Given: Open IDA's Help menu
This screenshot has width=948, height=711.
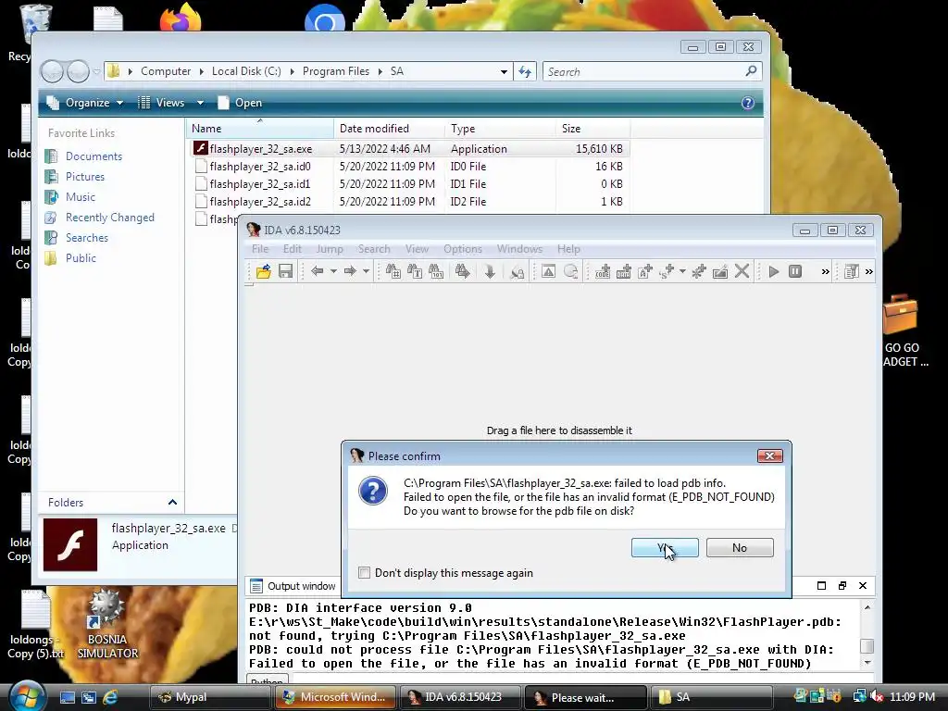Looking at the screenshot, I should pos(568,249).
